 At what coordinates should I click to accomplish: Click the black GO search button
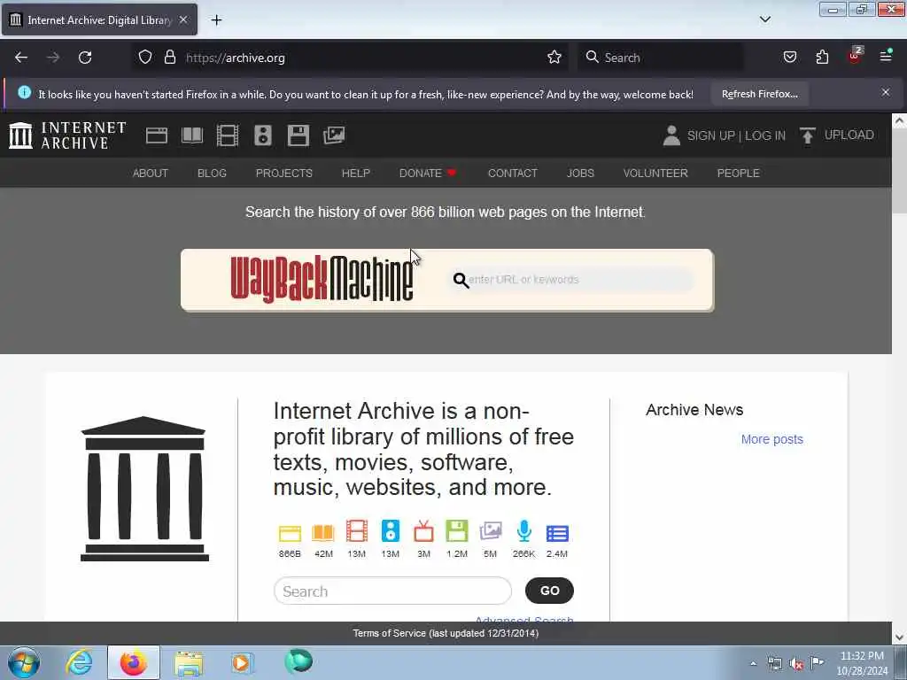coord(549,591)
